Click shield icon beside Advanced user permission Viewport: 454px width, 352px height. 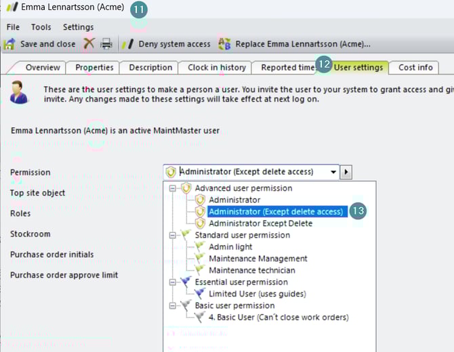186,188
